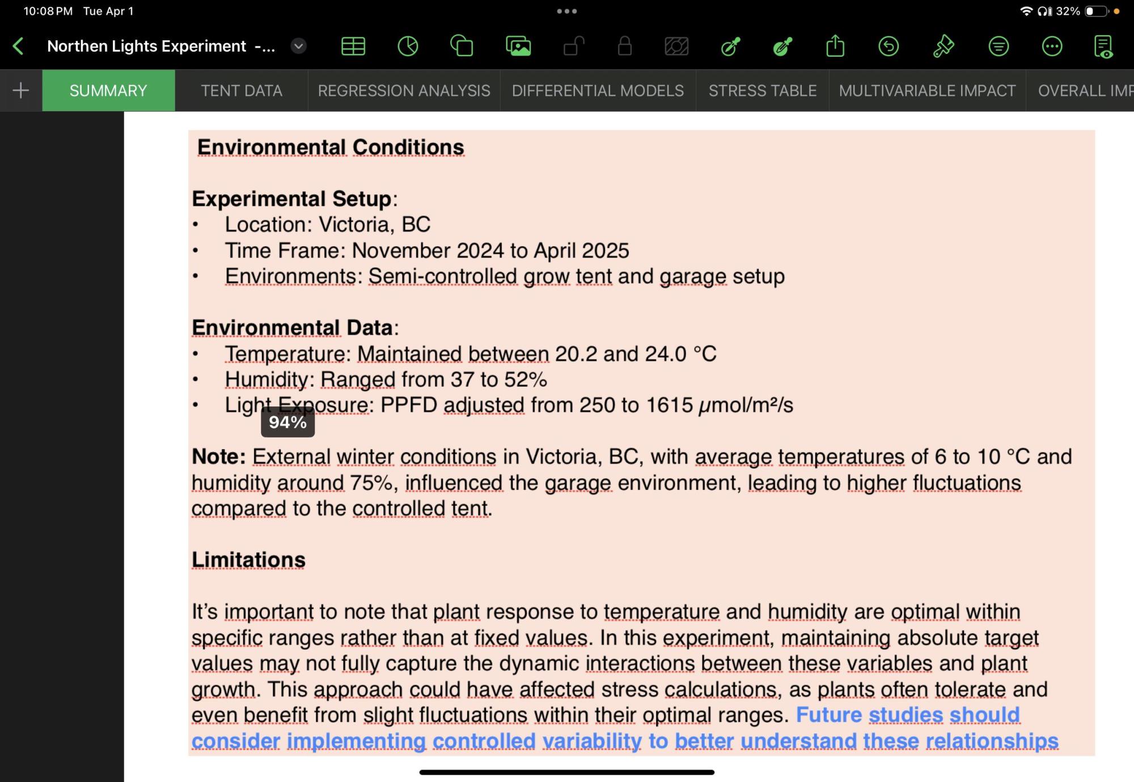Open the organize and filter menu
Image resolution: width=1134 pixels, height=782 pixels.
(998, 46)
